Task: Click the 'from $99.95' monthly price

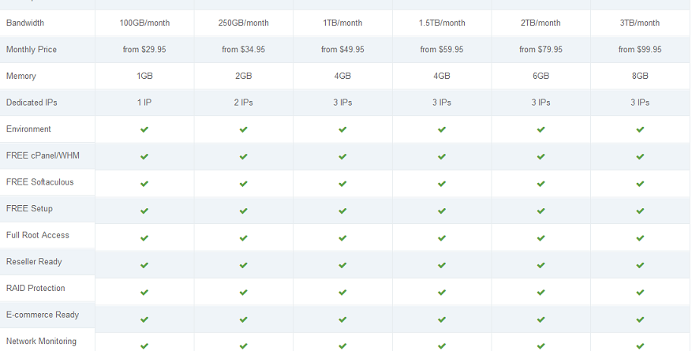Action: click(x=640, y=50)
